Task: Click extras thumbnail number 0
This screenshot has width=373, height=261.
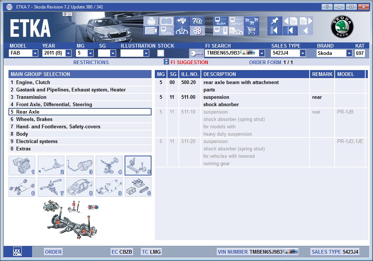Action: tap(138, 187)
